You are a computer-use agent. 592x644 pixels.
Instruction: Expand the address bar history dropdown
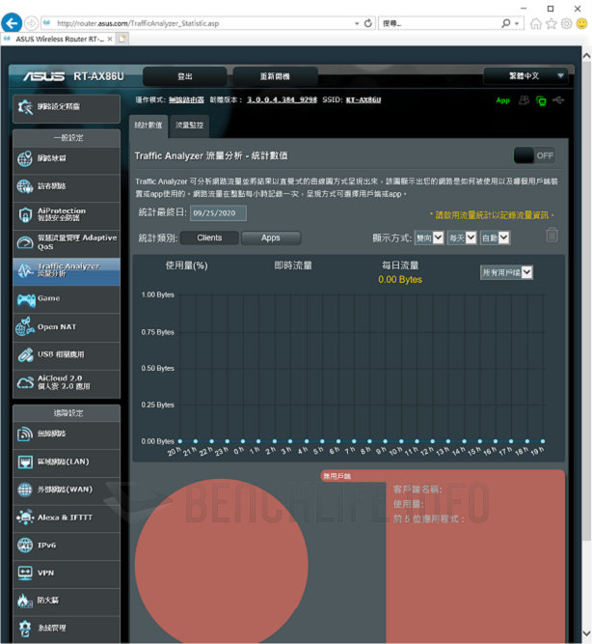coord(357,23)
